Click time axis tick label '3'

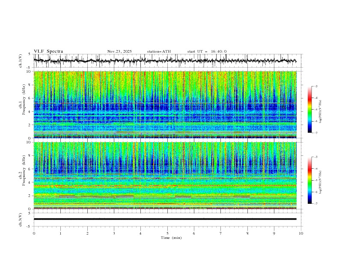pos(114,233)
